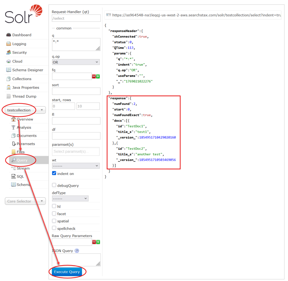Enable the facet checkbox

tap(54, 213)
